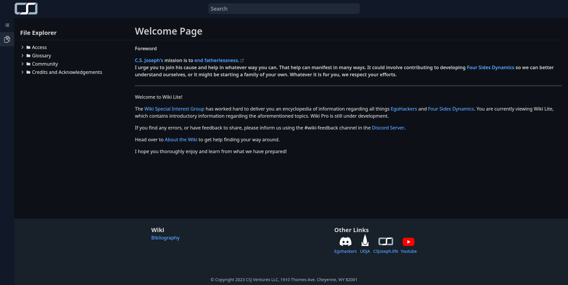The height and width of the screenshot is (285, 568).
Task: Expand the Glossary folder chevron
Action: coord(22,56)
